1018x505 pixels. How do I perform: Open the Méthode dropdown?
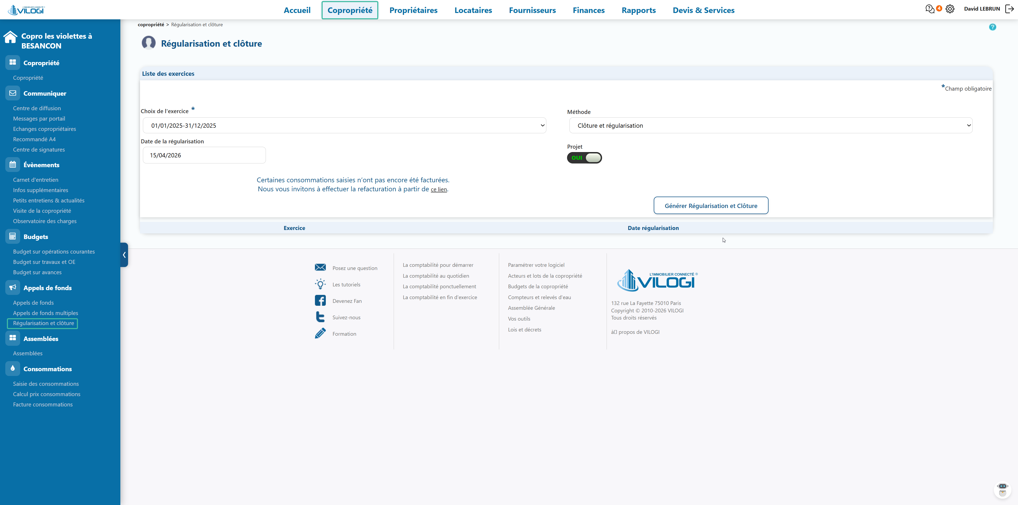click(771, 125)
